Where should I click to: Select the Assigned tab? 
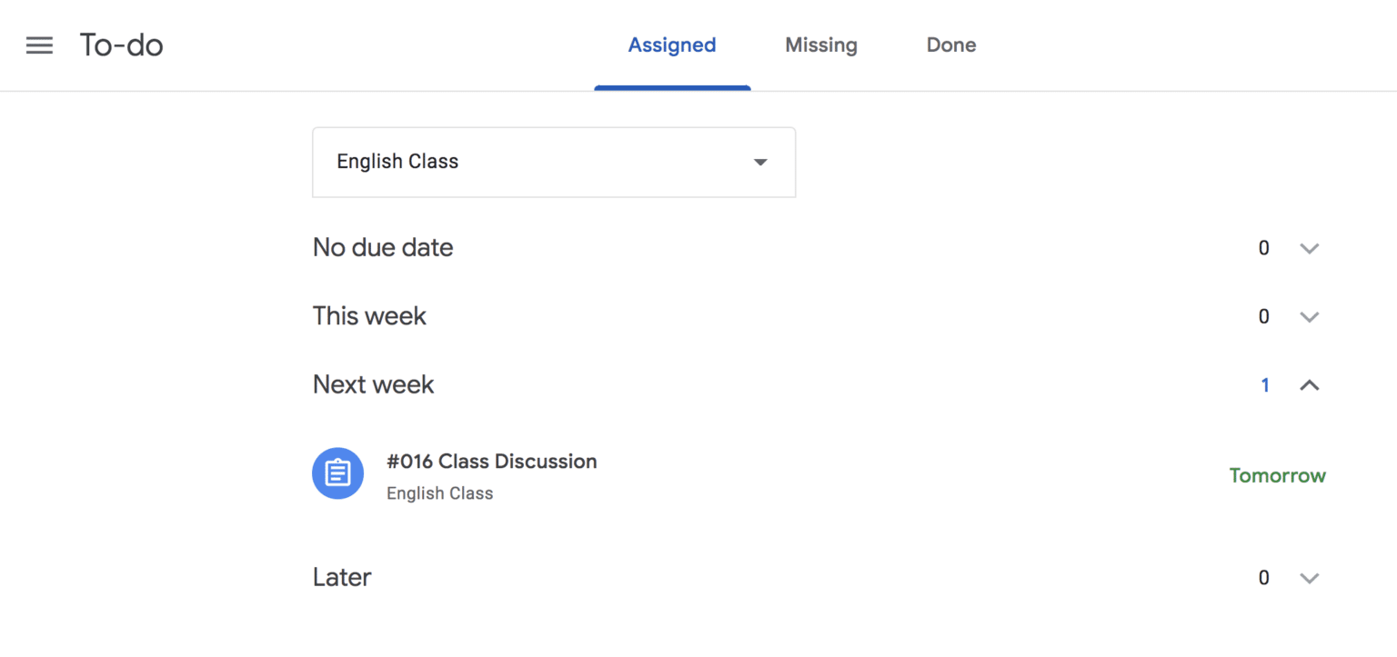click(x=671, y=45)
